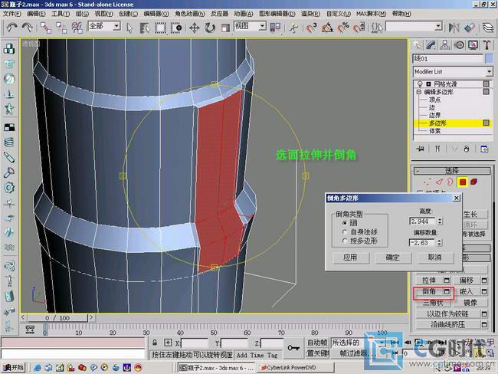This screenshot has height=374, width=498.
Task: Open settings box next to 以边作为铰链
Action: click(x=484, y=314)
